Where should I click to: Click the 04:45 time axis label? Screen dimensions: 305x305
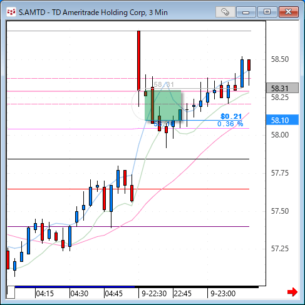(114, 294)
